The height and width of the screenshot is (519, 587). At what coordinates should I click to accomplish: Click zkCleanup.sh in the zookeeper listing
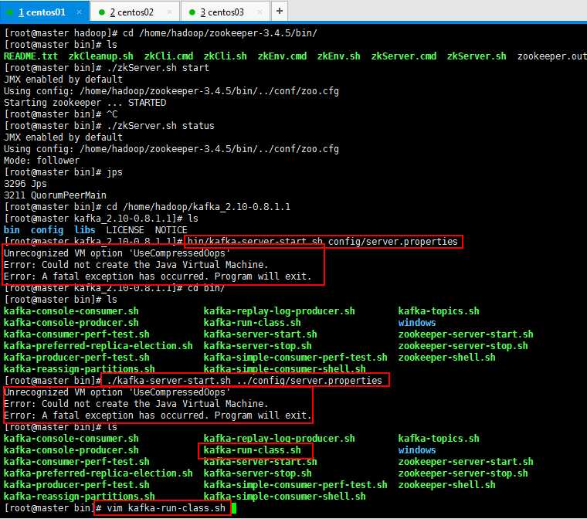pyautogui.click(x=100, y=56)
